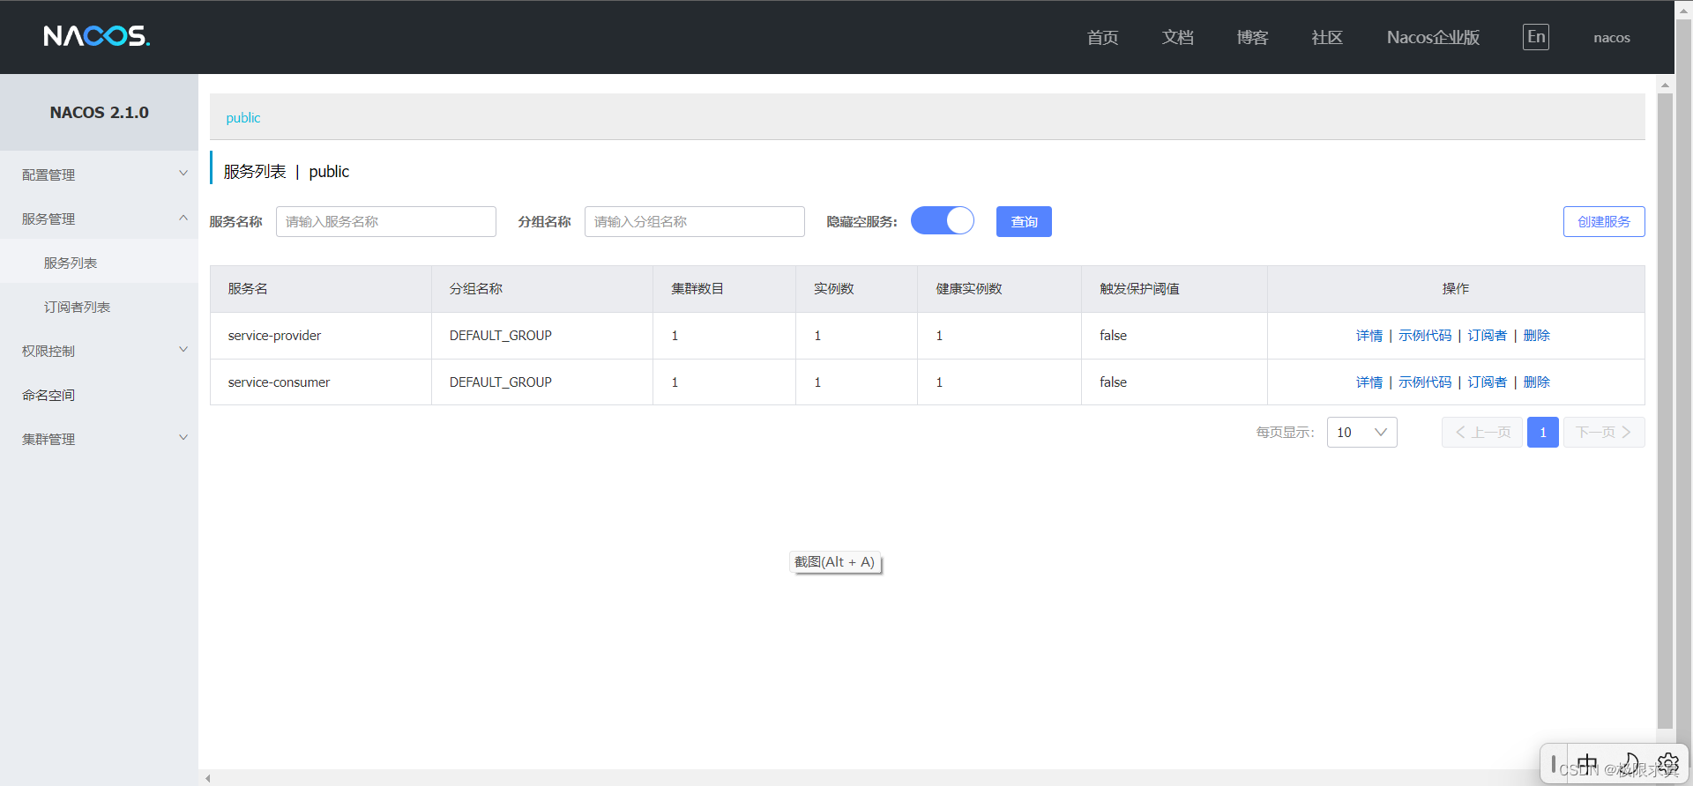1693x786 pixels.
Task: Click the vertical page scrollbar
Action: [1665, 411]
